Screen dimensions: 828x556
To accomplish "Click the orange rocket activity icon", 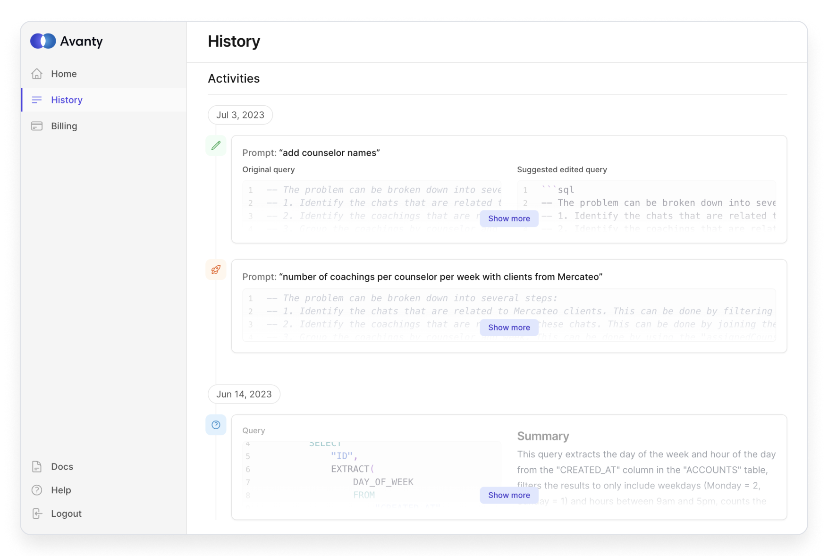I will (x=216, y=270).
